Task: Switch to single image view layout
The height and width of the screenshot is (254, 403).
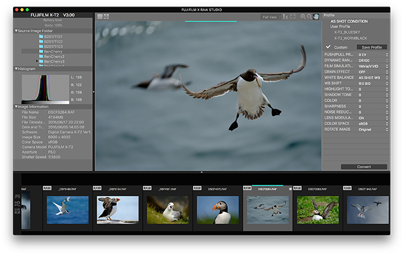Action: coord(100,17)
